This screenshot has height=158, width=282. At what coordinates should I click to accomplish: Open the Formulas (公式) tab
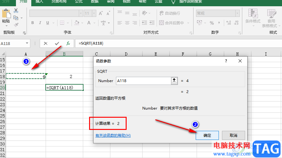click(79, 2)
